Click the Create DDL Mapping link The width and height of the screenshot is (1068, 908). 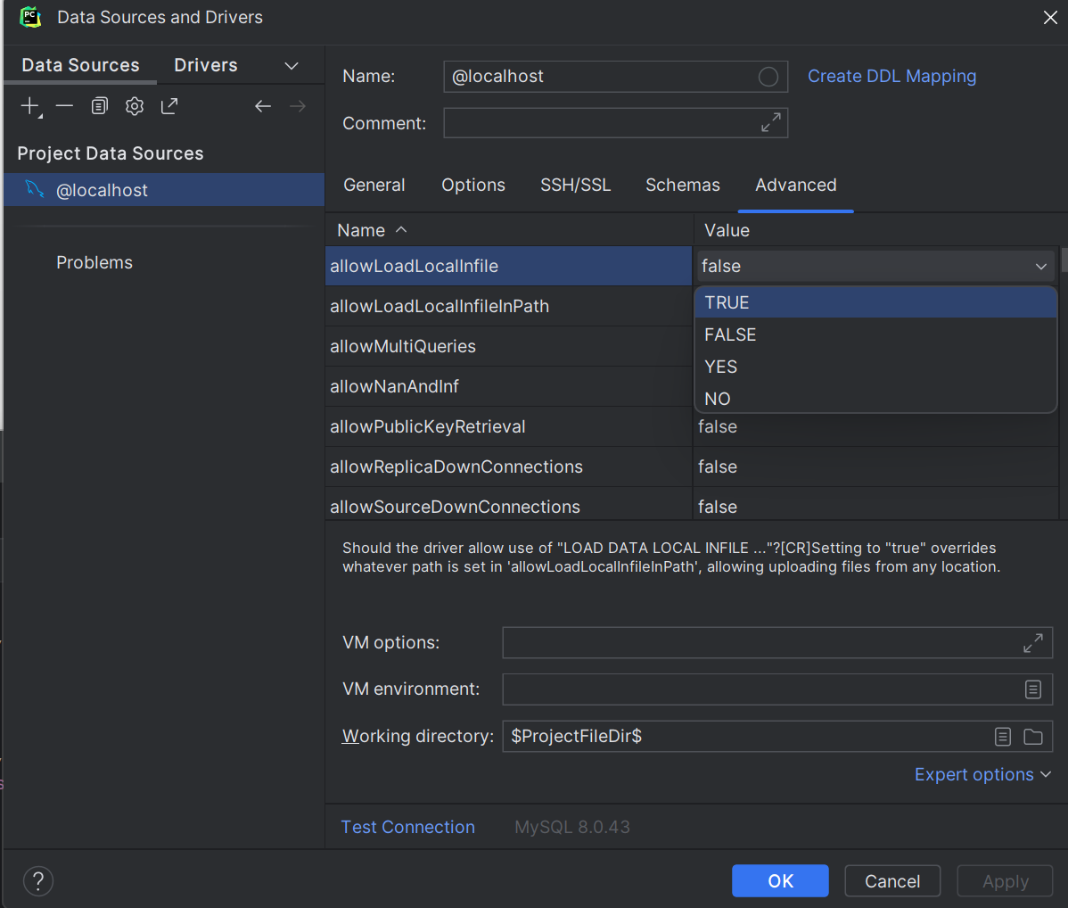[891, 77]
